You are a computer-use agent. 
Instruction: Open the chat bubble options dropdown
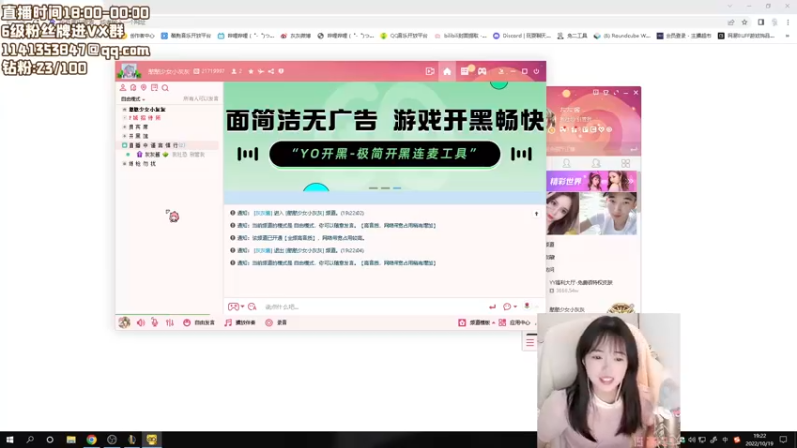(x=509, y=307)
